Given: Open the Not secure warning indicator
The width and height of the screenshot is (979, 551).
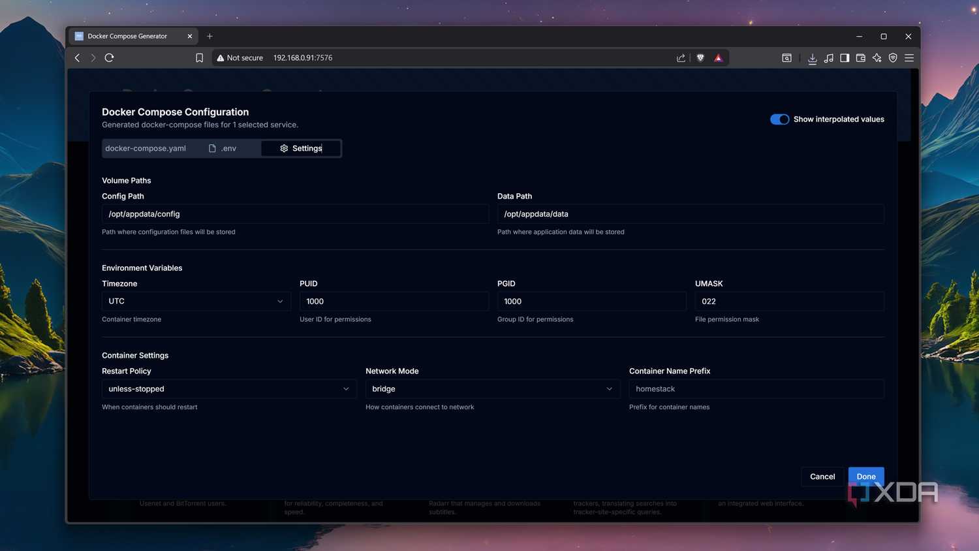Looking at the screenshot, I should tap(240, 57).
